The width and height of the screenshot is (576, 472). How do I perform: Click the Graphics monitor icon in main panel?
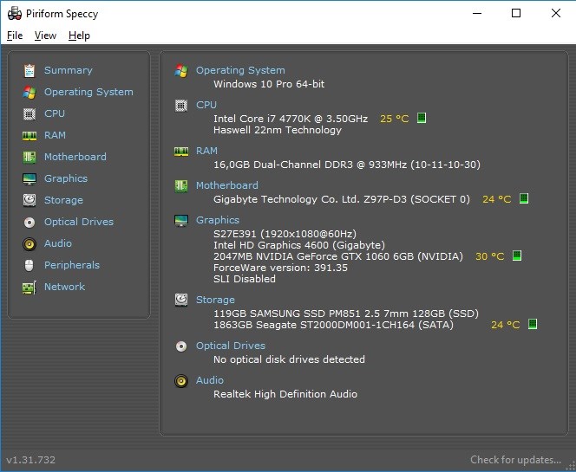pos(181,221)
